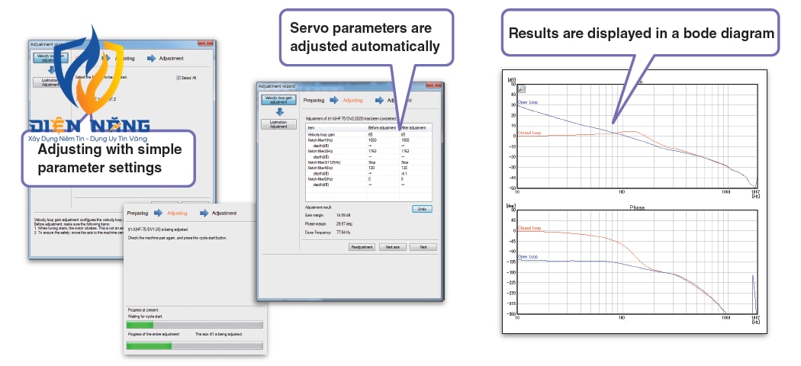Click the Phase margin value 29.97 deg
The image size is (801, 366).
pos(343,223)
